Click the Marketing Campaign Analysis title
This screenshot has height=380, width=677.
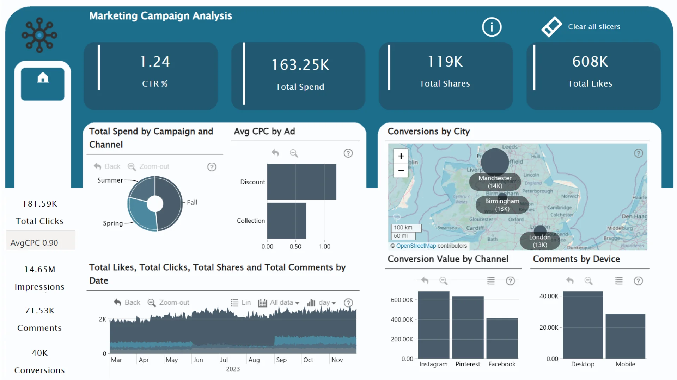click(x=160, y=16)
